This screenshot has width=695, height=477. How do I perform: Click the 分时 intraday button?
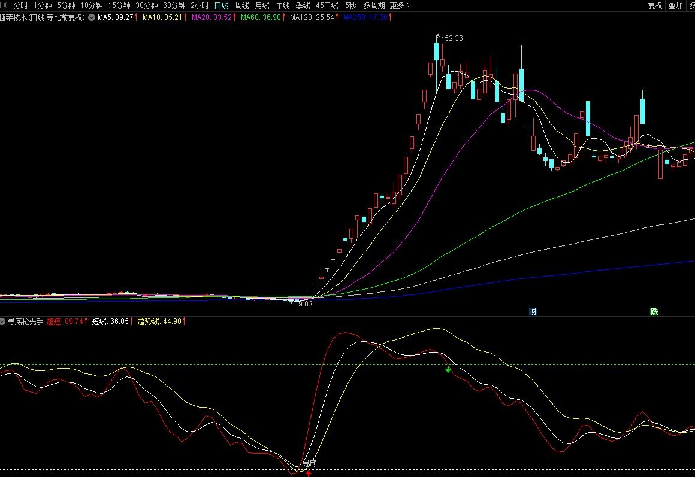click(x=21, y=5)
